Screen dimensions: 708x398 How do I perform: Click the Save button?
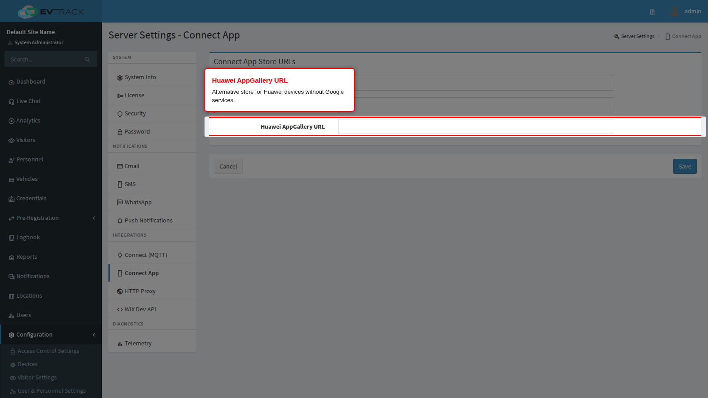[x=685, y=166]
